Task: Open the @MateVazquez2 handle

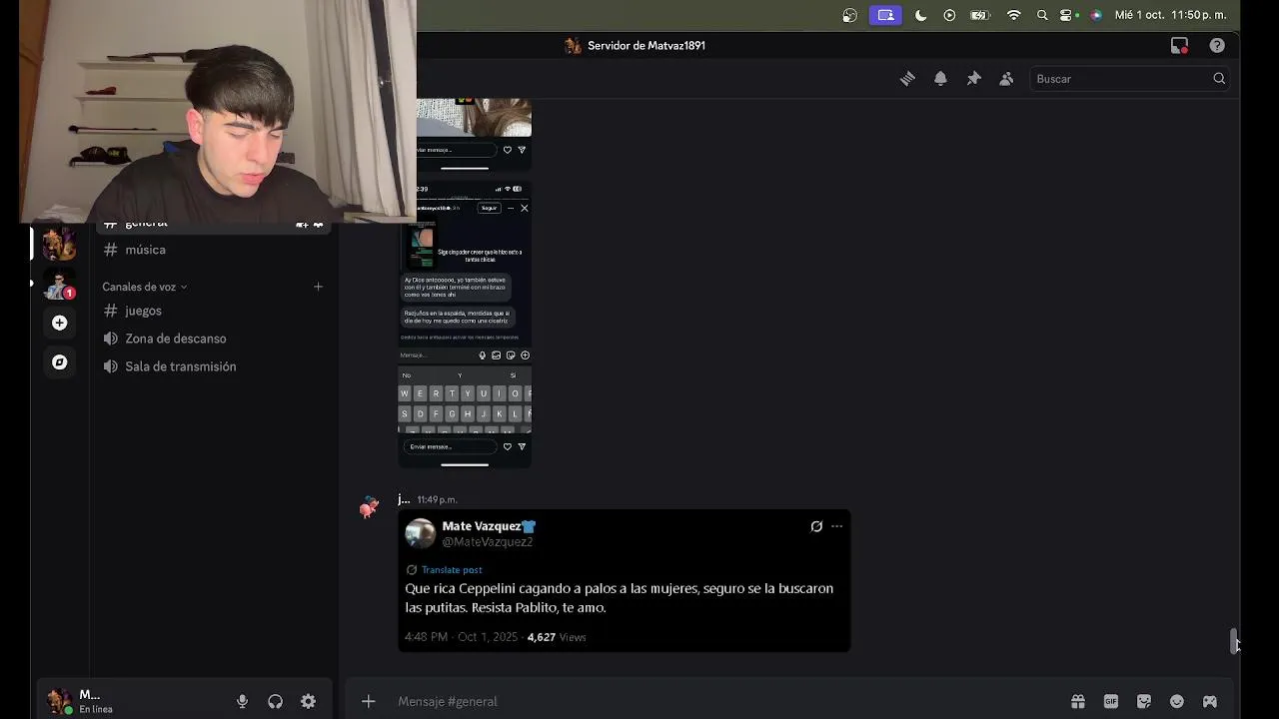Action: pyautogui.click(x=488, y=542)
